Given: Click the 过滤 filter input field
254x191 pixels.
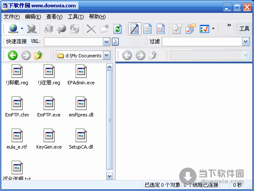Looking at the screenshot, I should coord(202,42).
